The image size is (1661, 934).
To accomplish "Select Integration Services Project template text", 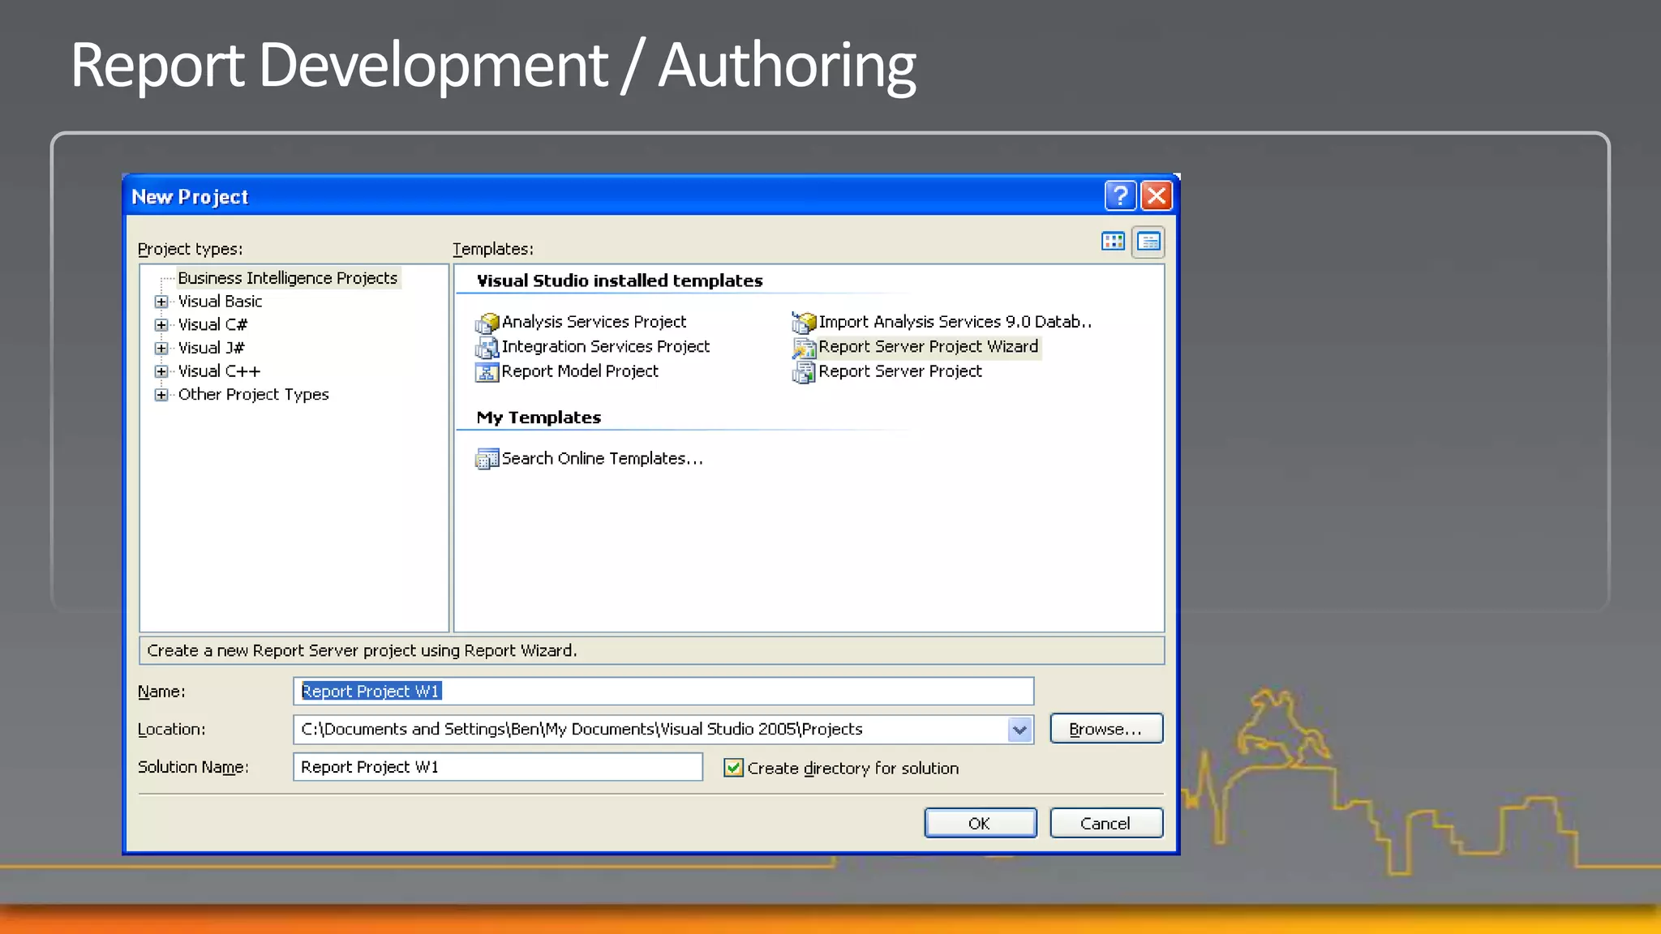I will (x=605, y=347).
